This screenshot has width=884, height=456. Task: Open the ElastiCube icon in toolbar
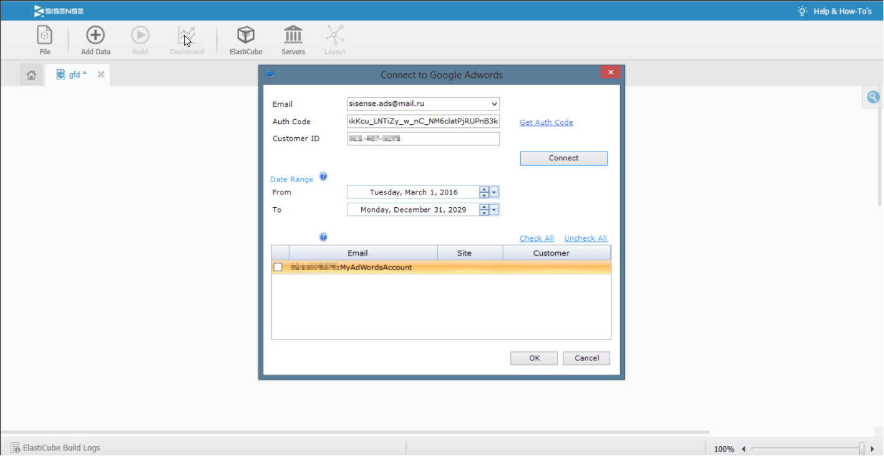[246, 35]
